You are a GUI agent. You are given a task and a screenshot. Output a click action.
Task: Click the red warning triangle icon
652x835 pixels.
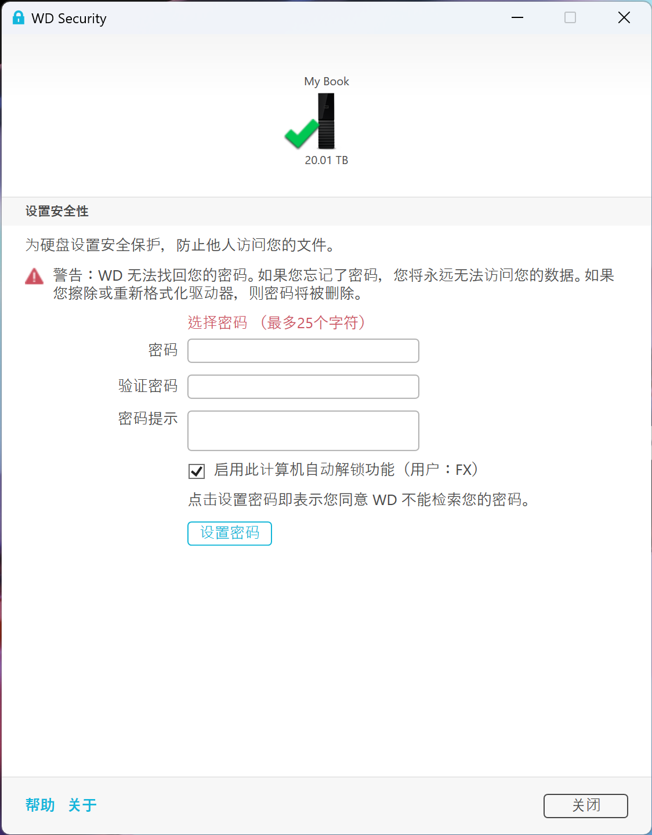pos(34,276)
